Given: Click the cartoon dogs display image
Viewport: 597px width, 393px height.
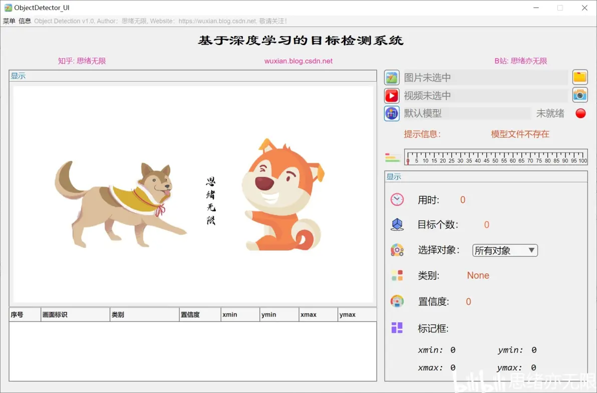Looking at the screenshot, I should (193, 194).
